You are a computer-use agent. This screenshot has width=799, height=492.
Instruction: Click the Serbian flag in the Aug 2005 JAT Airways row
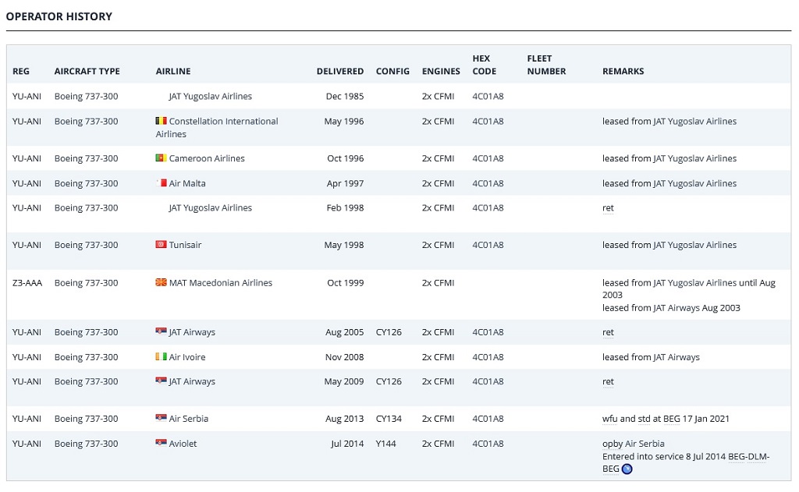pyautogui.click(x=161, y=331)
